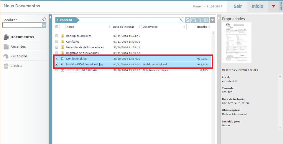Switch to grid view using the thumbnails icon
This screenshot has height=144, width=283.
pos(206,20)
